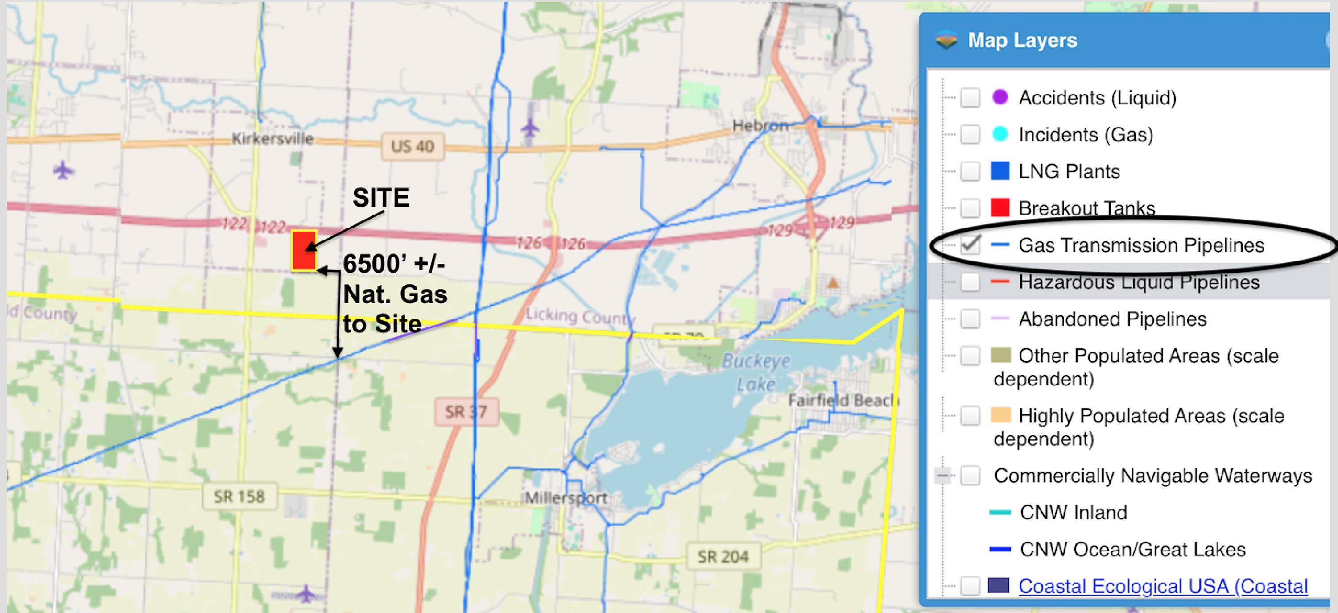Click the red Breakout Tanks legend square
Image resolution: width=1338 pixels, height=613 pixels.
[x=1000, y=208]
